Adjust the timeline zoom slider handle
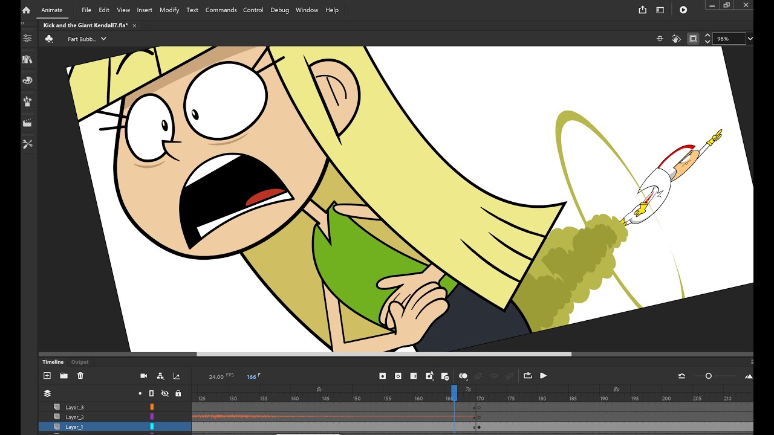 [x=708, y=376]
